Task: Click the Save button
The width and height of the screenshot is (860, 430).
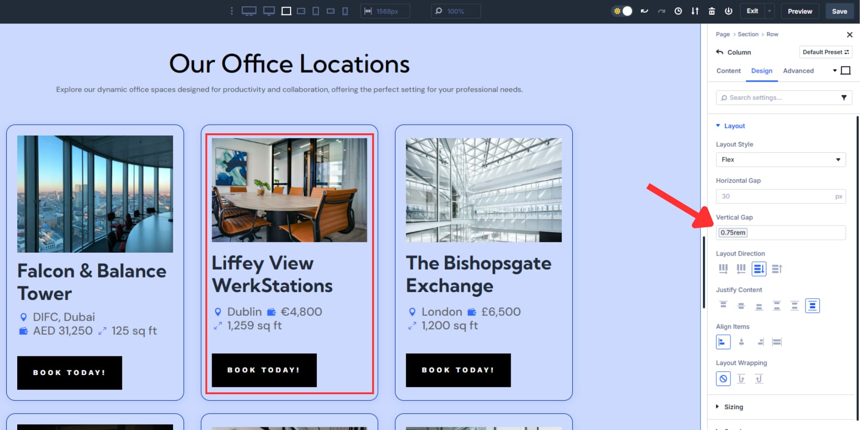Action: (x=839, y=11)
